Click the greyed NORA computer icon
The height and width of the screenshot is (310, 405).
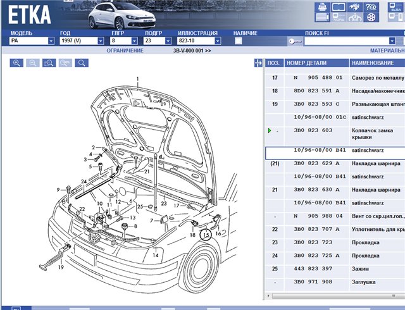[x=339, y=17]
